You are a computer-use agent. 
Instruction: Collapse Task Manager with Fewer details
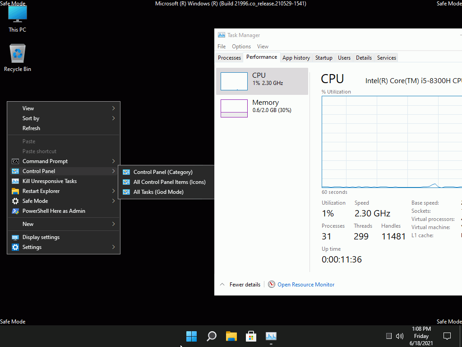240,285
